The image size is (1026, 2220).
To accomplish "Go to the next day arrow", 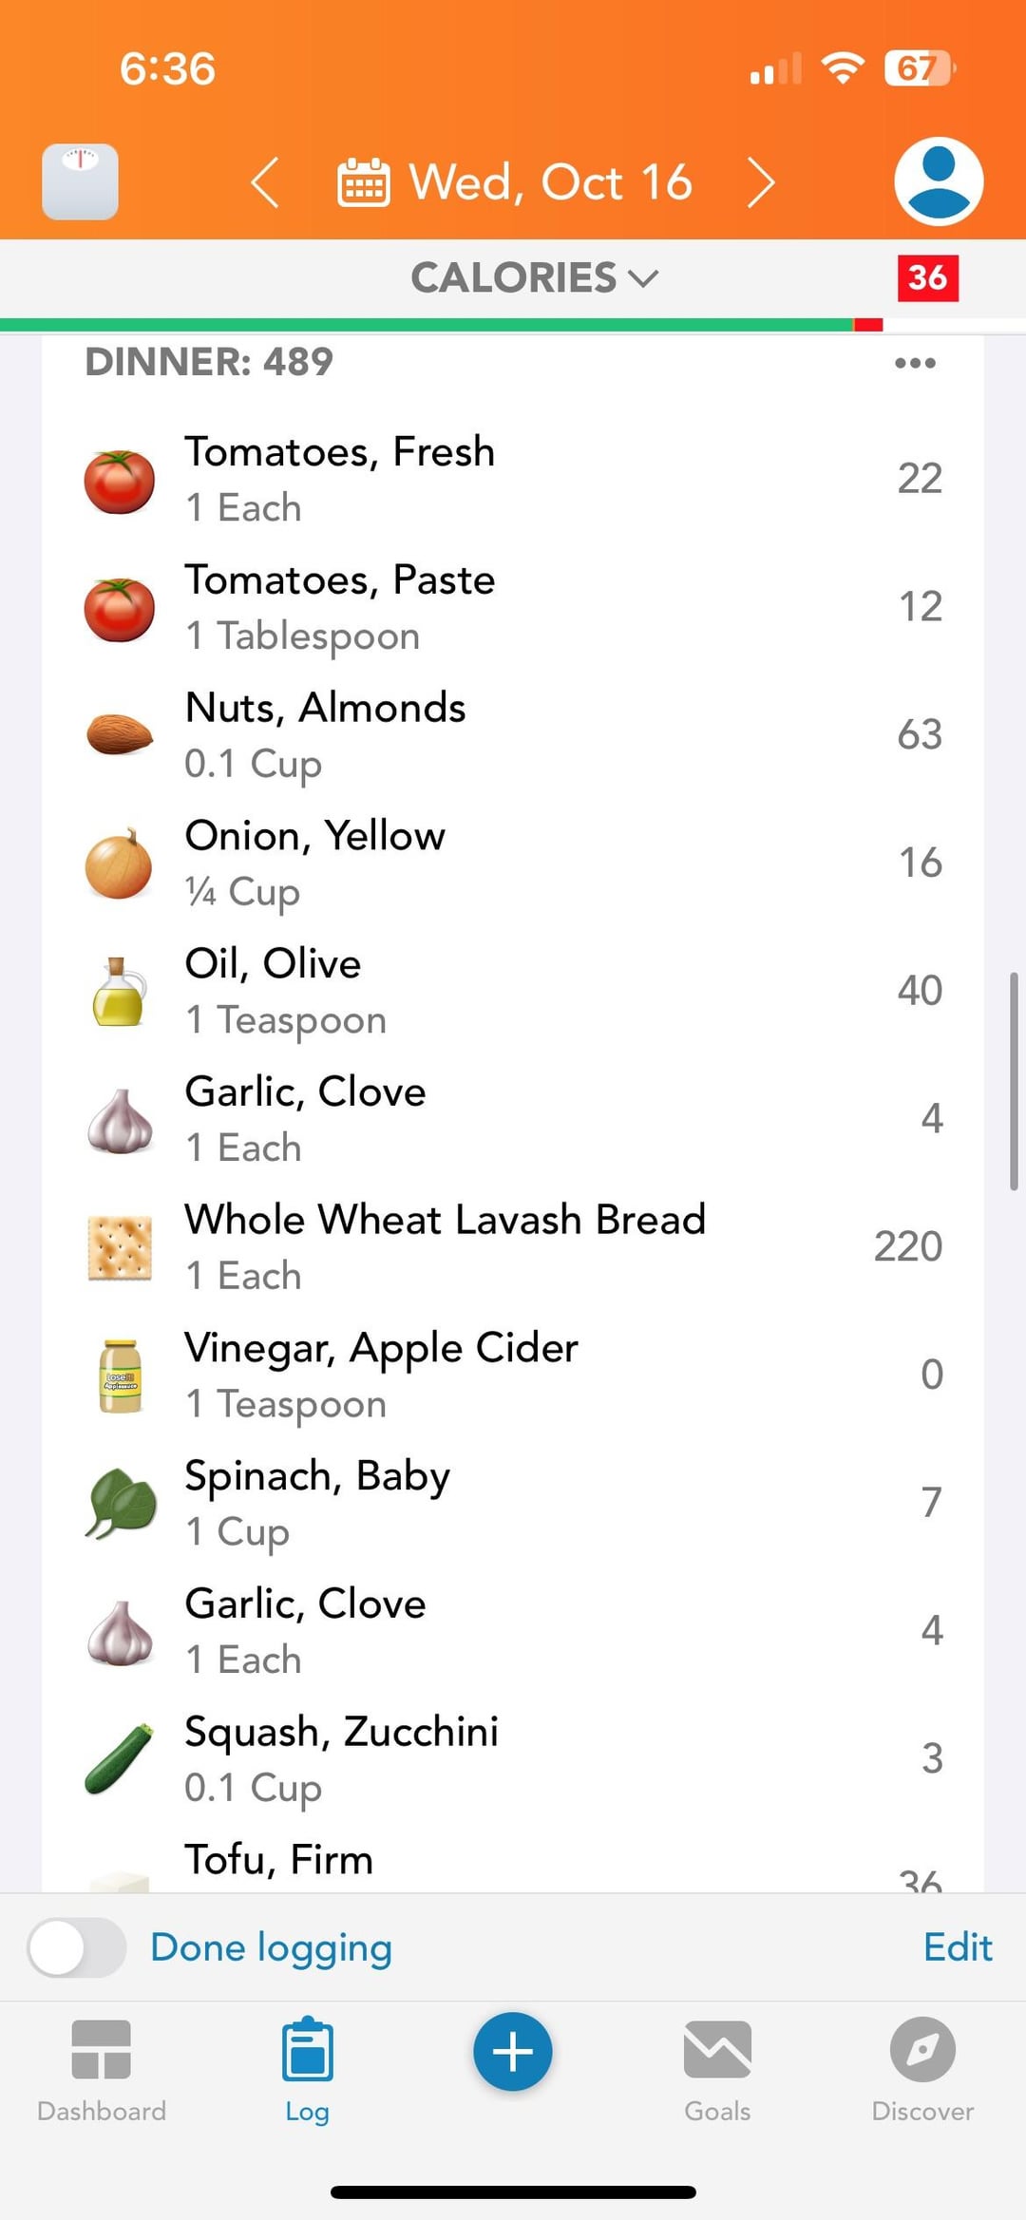I will coord(761,182).
